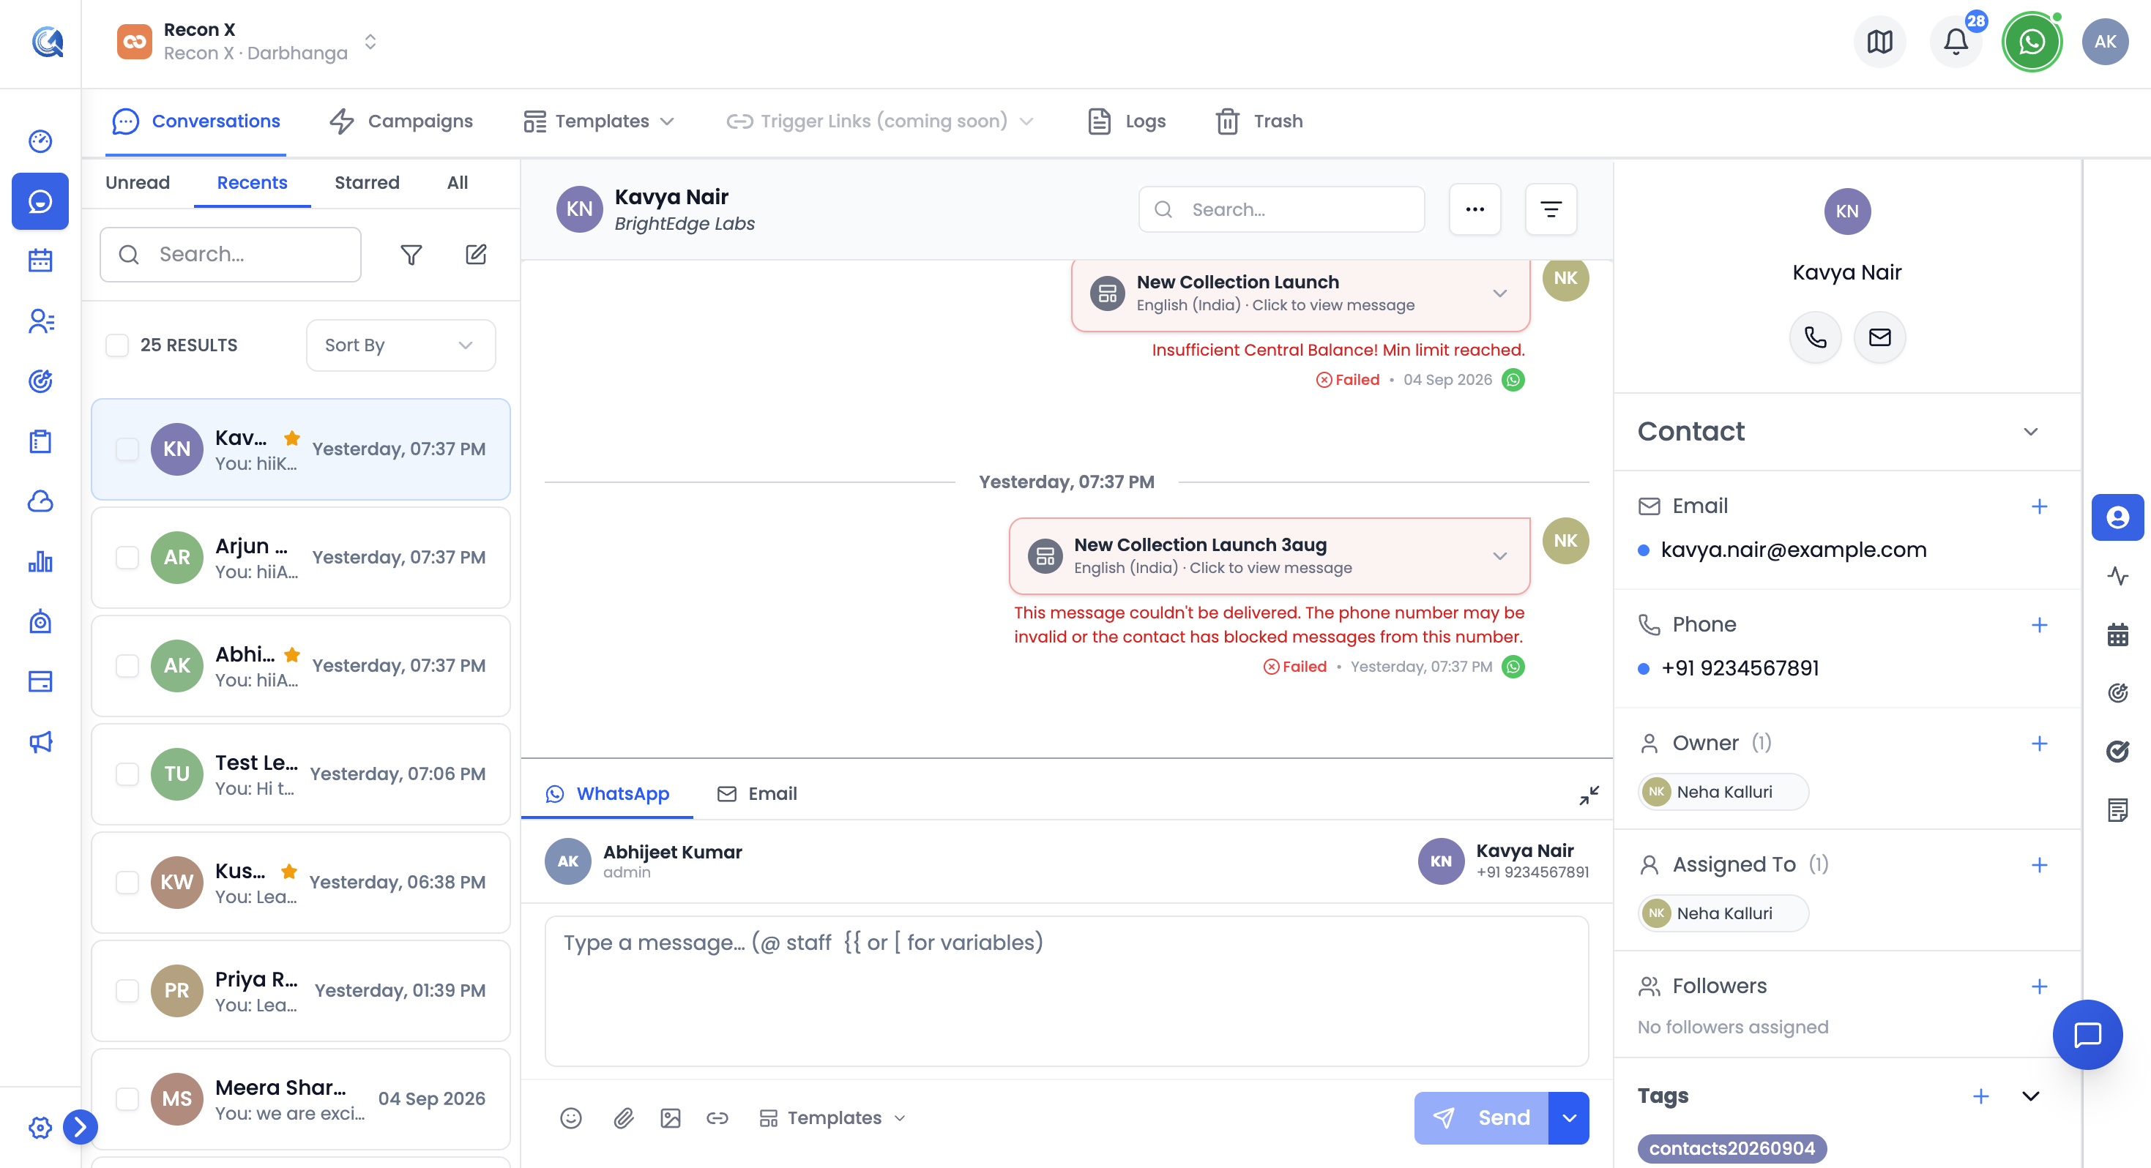The width and height of the screenshot is (2151, 1168).
Task: Open the Sort By dropdown
Action: tap(400, 345)
